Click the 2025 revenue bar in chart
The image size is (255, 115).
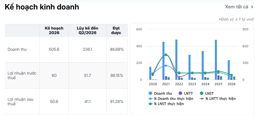pyautogui.click(x=216, y=60)
